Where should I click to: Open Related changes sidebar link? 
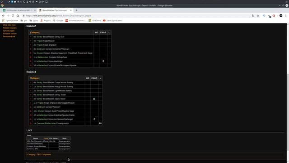pyautogui.click(x=10, y=28)
